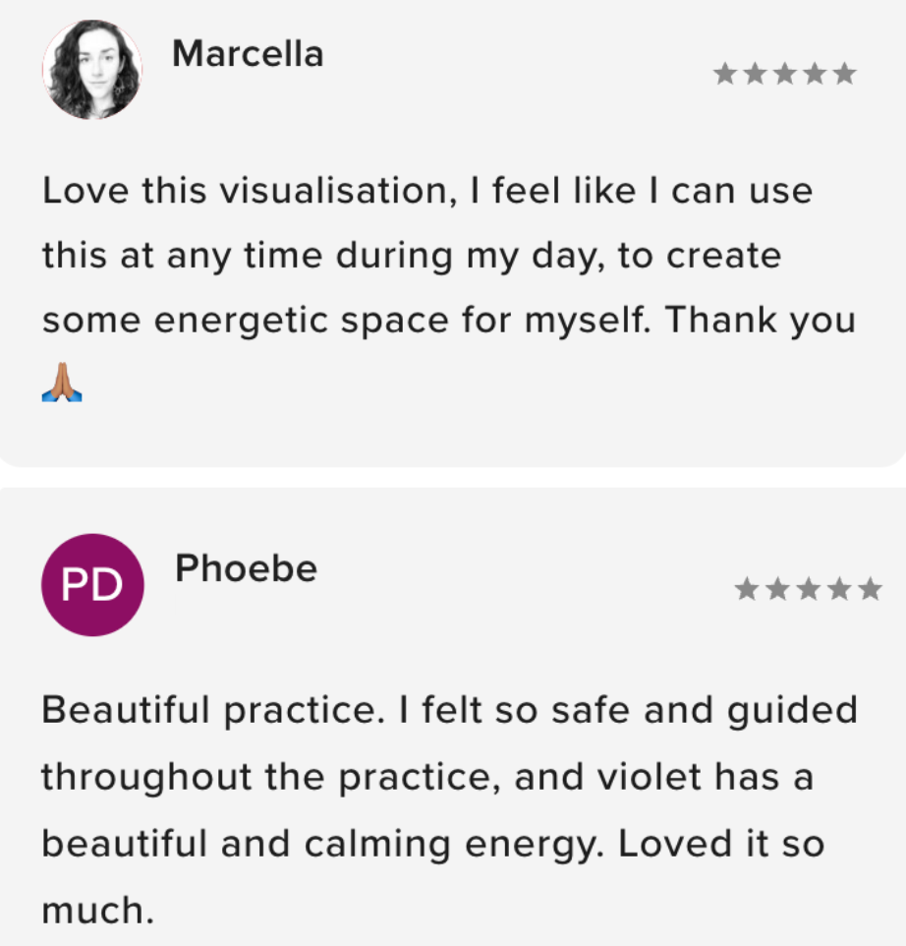The height and width of the screenshot is (946, 906).
Task: Choose the fourth star in Phoebe's rating
Action: 838,590
